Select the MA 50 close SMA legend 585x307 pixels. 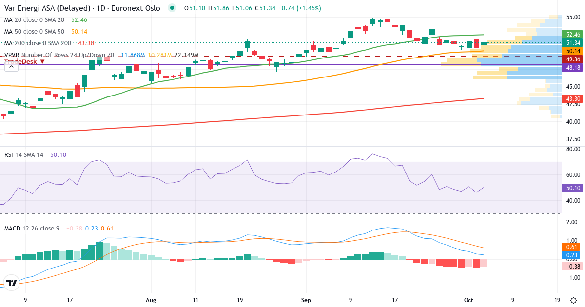coord(34,32)
